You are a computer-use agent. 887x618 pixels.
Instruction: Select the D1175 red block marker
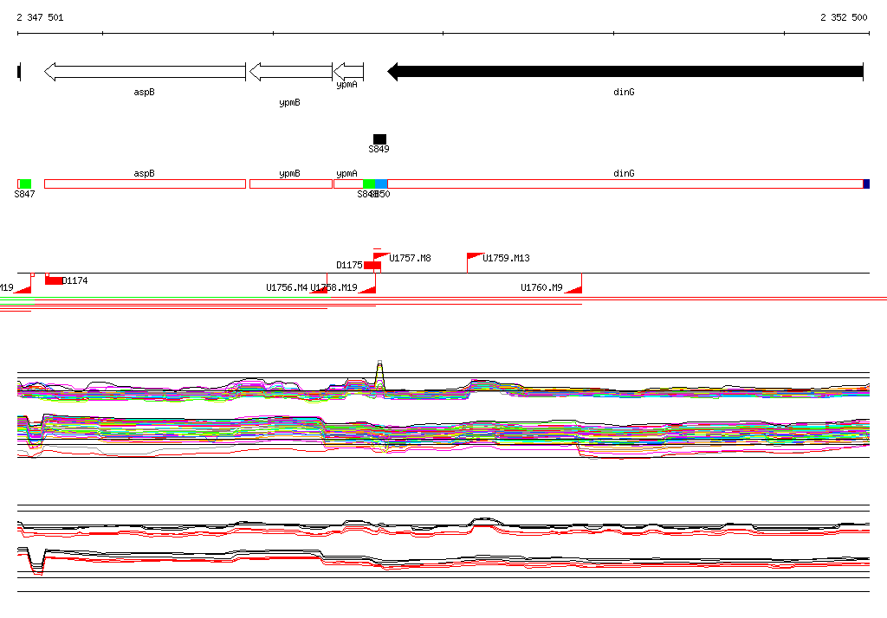coord(372,266)
